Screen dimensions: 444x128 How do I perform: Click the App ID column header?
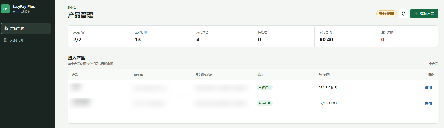(138, 75)
